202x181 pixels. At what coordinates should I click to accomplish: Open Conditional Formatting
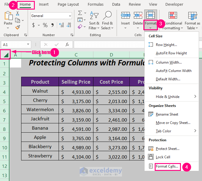tap(173, 20)
